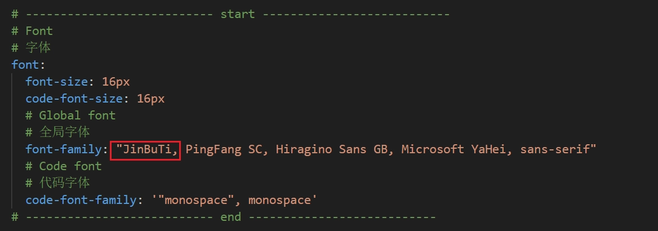Select the "code-font-family" property key
The width and height of the screenshot is (658, 231).
(x=81, y=200)
